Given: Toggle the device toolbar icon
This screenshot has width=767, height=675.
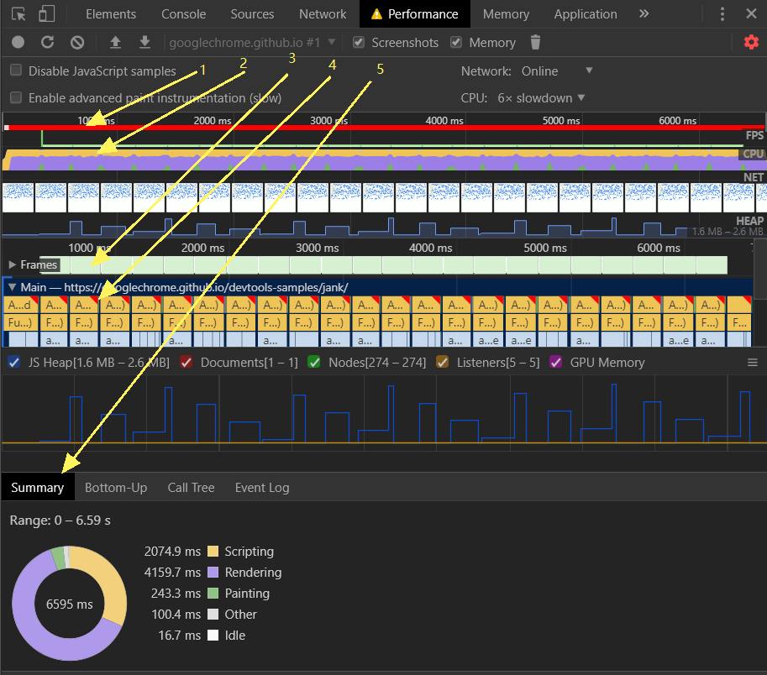Looking at the screenshot, I should (47, 14).
